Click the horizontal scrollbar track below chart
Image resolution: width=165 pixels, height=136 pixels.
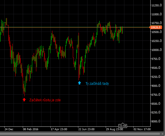80,134
